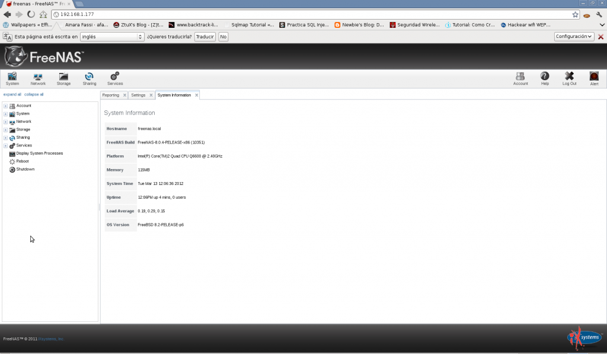Bookmark this page with the star

pos(575,15)
